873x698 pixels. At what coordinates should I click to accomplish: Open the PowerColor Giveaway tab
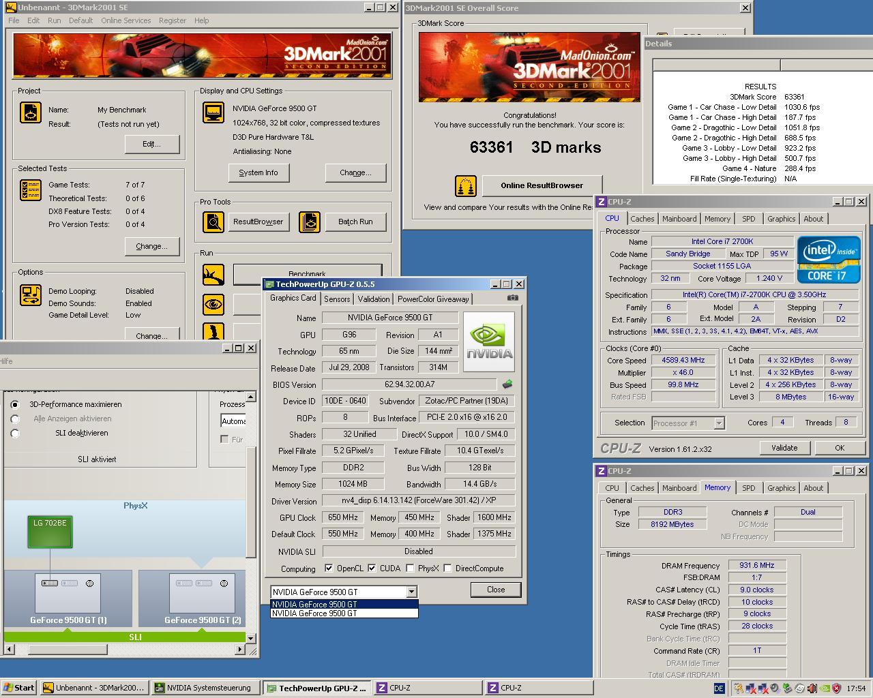tap(433, 299)
